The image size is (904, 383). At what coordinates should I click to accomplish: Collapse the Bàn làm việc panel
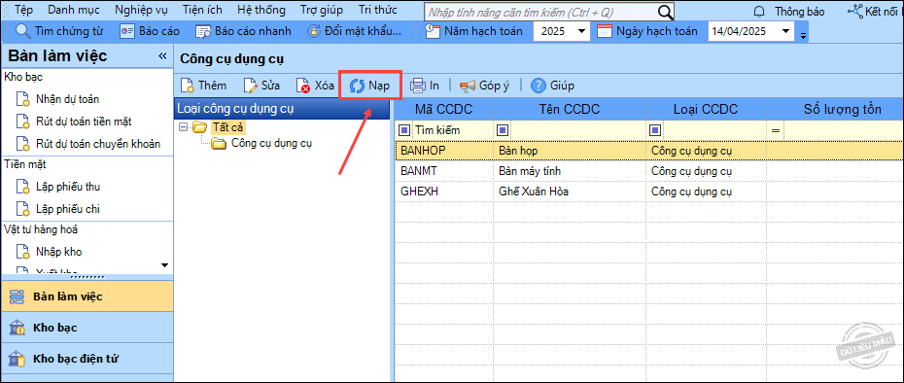coord(162,56)
